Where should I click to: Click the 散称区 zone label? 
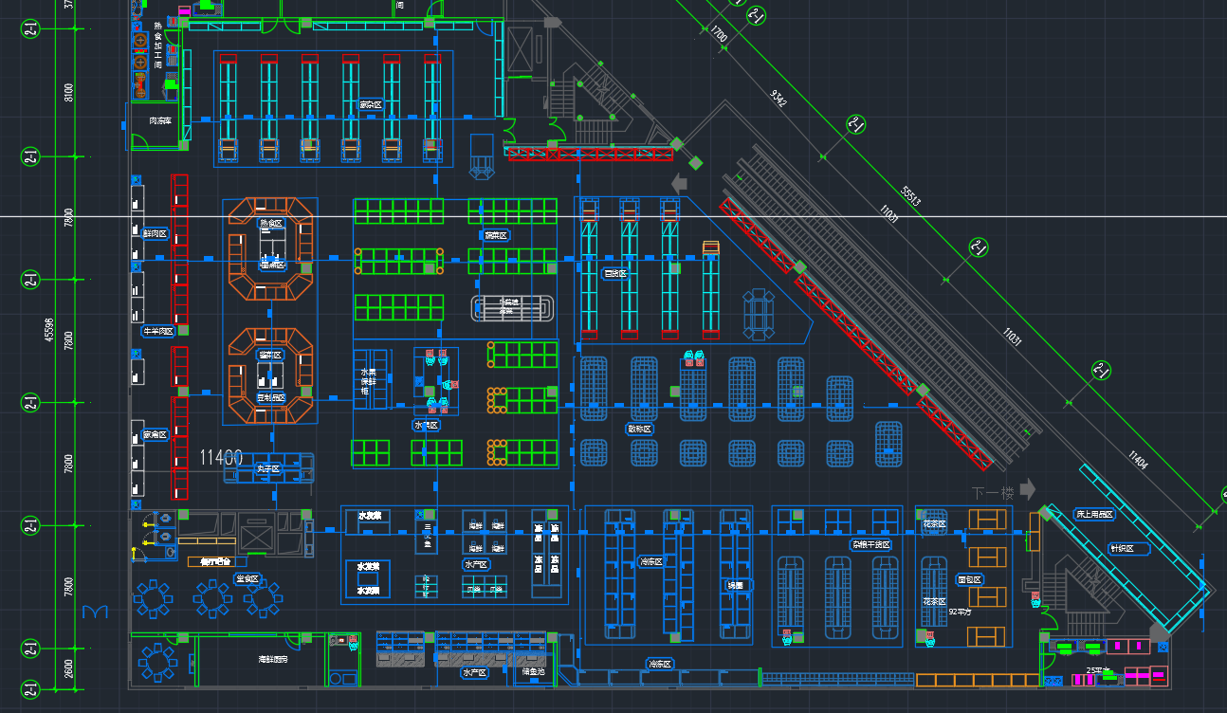(640, 429)
